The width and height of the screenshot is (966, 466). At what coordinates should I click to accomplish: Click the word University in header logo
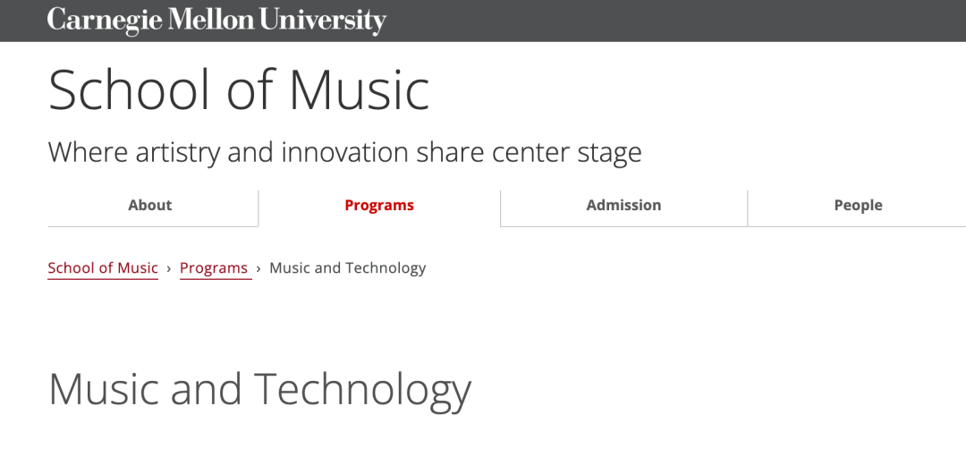(x=310, y=20)
